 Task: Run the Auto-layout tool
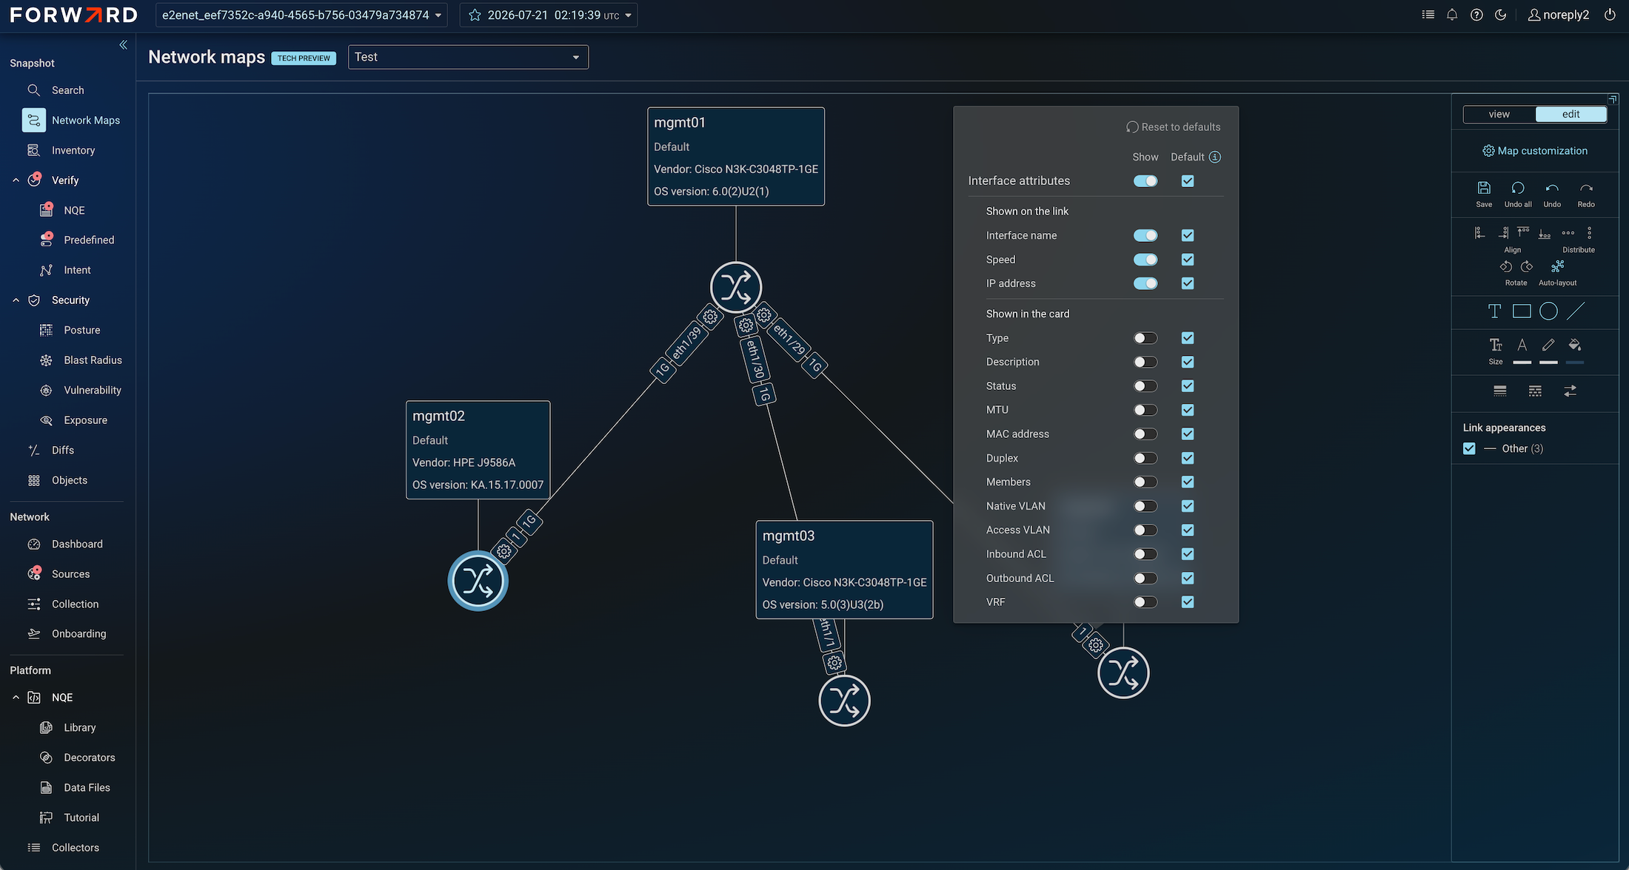1558,266
